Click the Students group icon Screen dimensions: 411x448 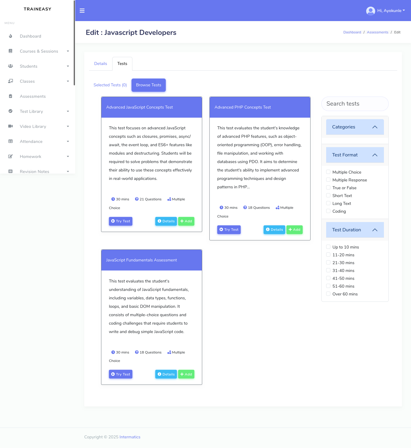click(x=11, y=66)
